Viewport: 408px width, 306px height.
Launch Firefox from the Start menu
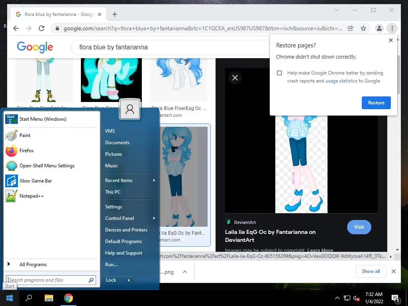[x=51, y=150]
